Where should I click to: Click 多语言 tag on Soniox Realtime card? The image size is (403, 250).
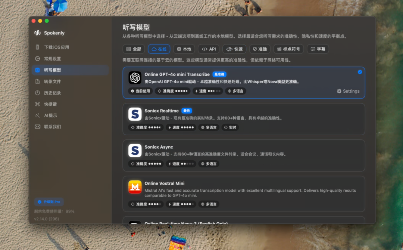click(x=209, y=127)
